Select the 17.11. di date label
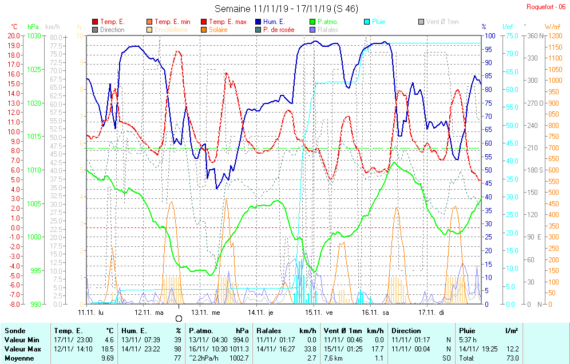The height and width of the screenshot is (364, 570). (x=431, y=313)
